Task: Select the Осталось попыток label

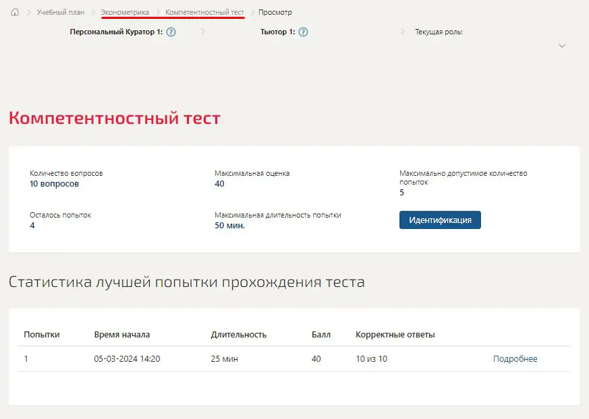Action: (x=61, y=215)
